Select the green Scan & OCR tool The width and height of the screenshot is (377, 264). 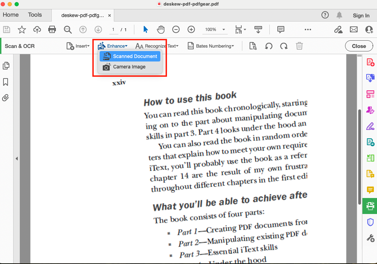point(370,206)
